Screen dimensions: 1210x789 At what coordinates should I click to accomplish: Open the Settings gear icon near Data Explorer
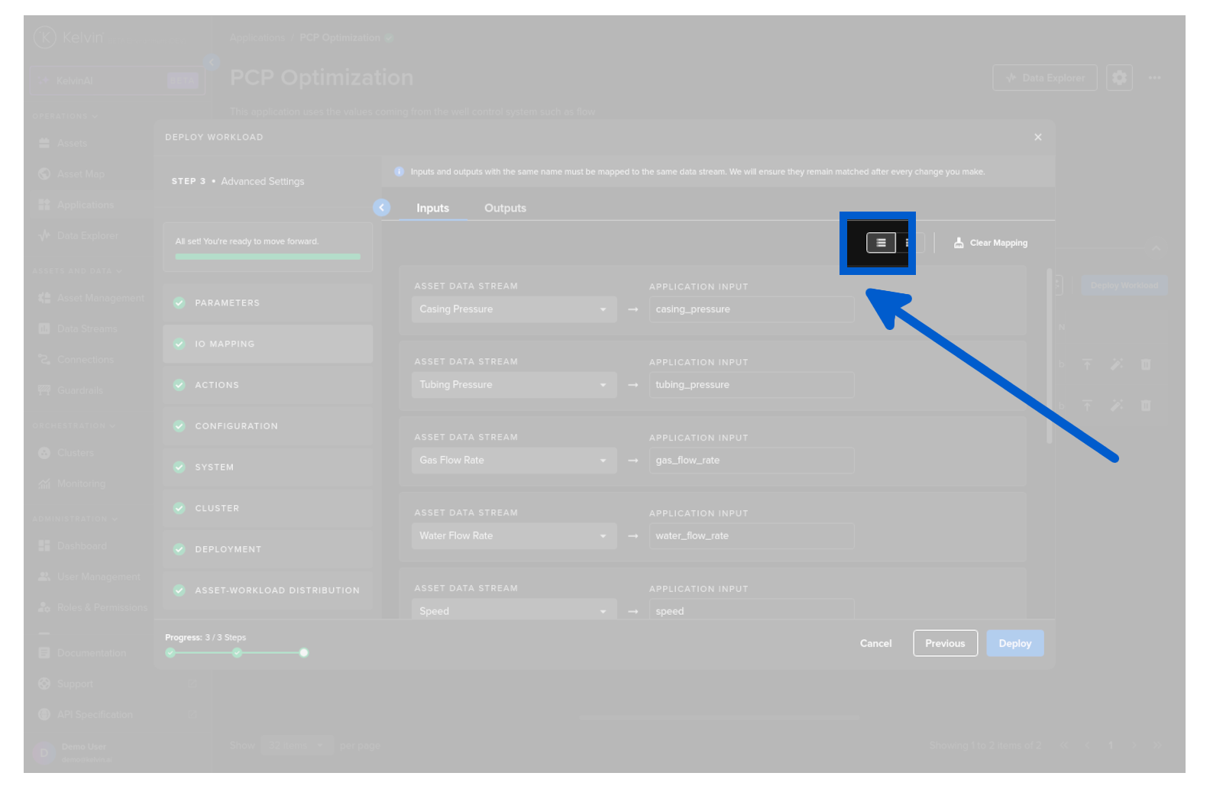[1118, 78]
